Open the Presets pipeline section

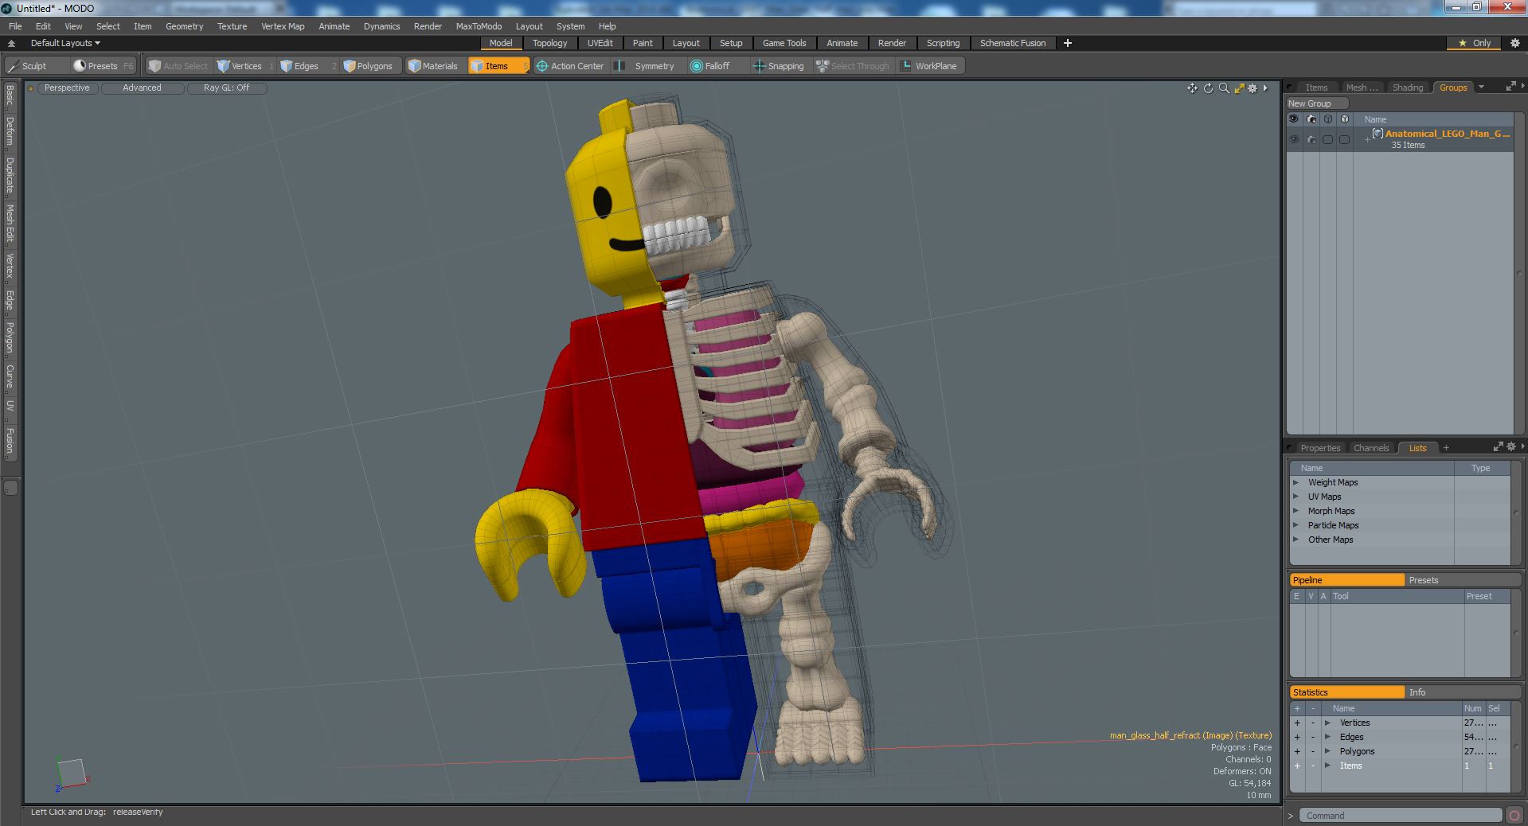pyautogui.click(x=1463, y=580)
